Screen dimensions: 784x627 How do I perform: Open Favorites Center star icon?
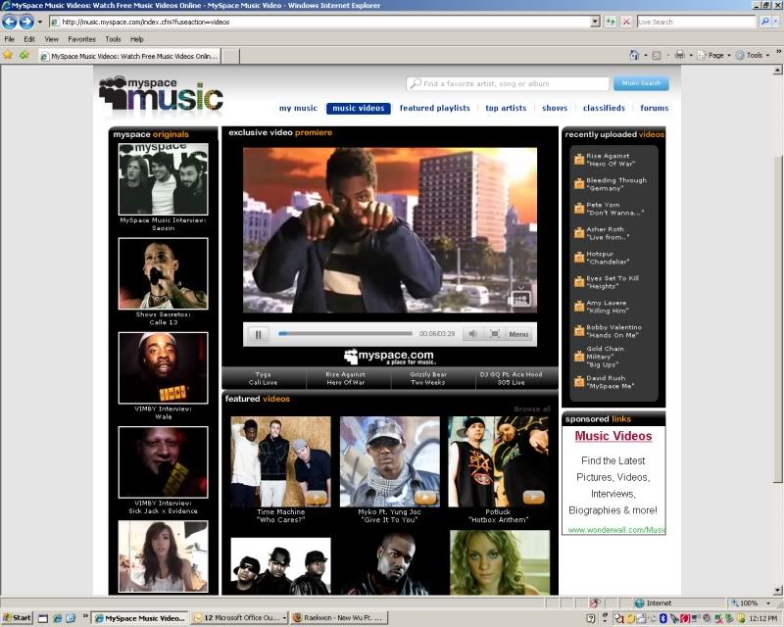click(x=8, y=55)
